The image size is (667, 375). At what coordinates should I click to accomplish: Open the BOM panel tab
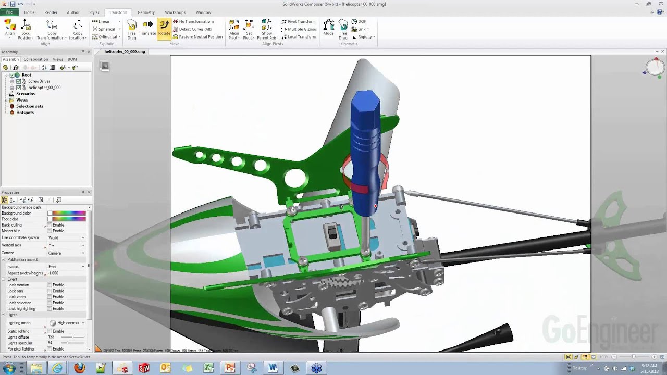click(72, 59)
